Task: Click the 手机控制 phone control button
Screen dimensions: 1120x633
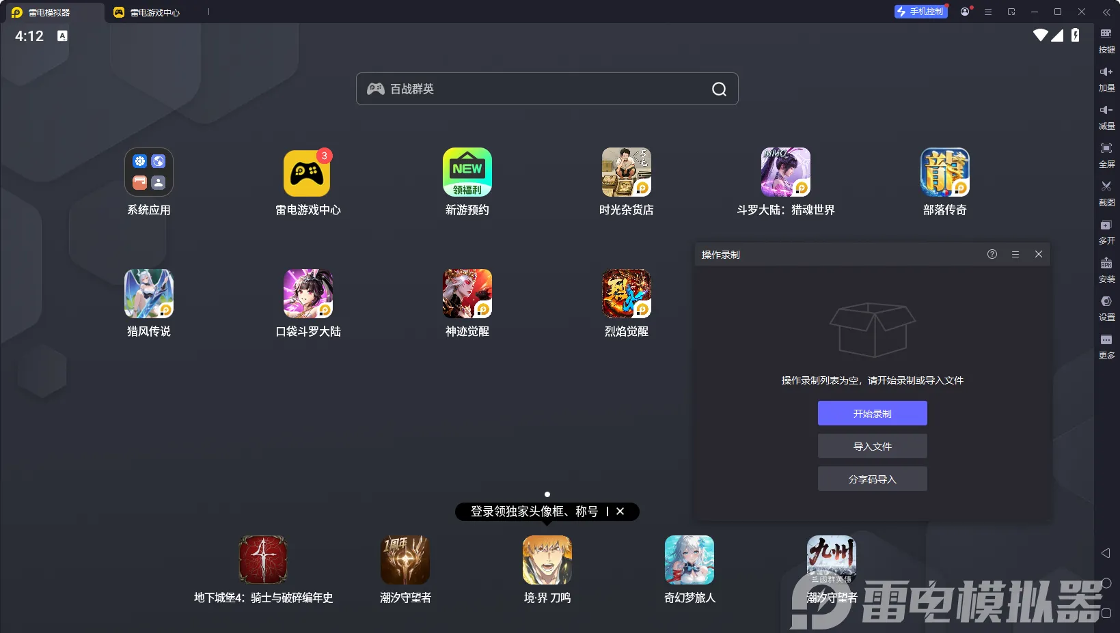Action: (921, 12)
